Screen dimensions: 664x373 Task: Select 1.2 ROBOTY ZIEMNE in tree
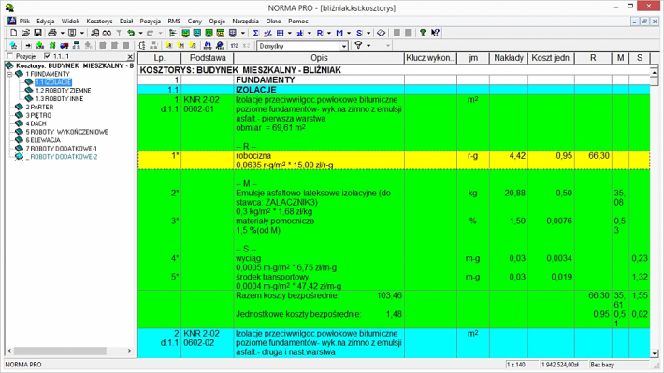click(x=63, y=90)
